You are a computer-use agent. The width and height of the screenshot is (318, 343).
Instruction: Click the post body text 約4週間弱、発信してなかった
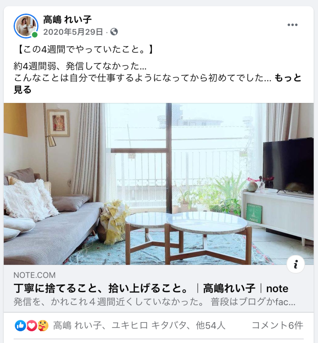80,66
